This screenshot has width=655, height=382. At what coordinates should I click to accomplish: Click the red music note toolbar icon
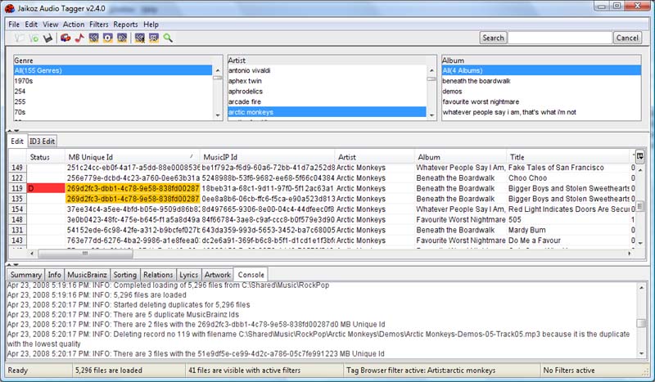[79, 38]
